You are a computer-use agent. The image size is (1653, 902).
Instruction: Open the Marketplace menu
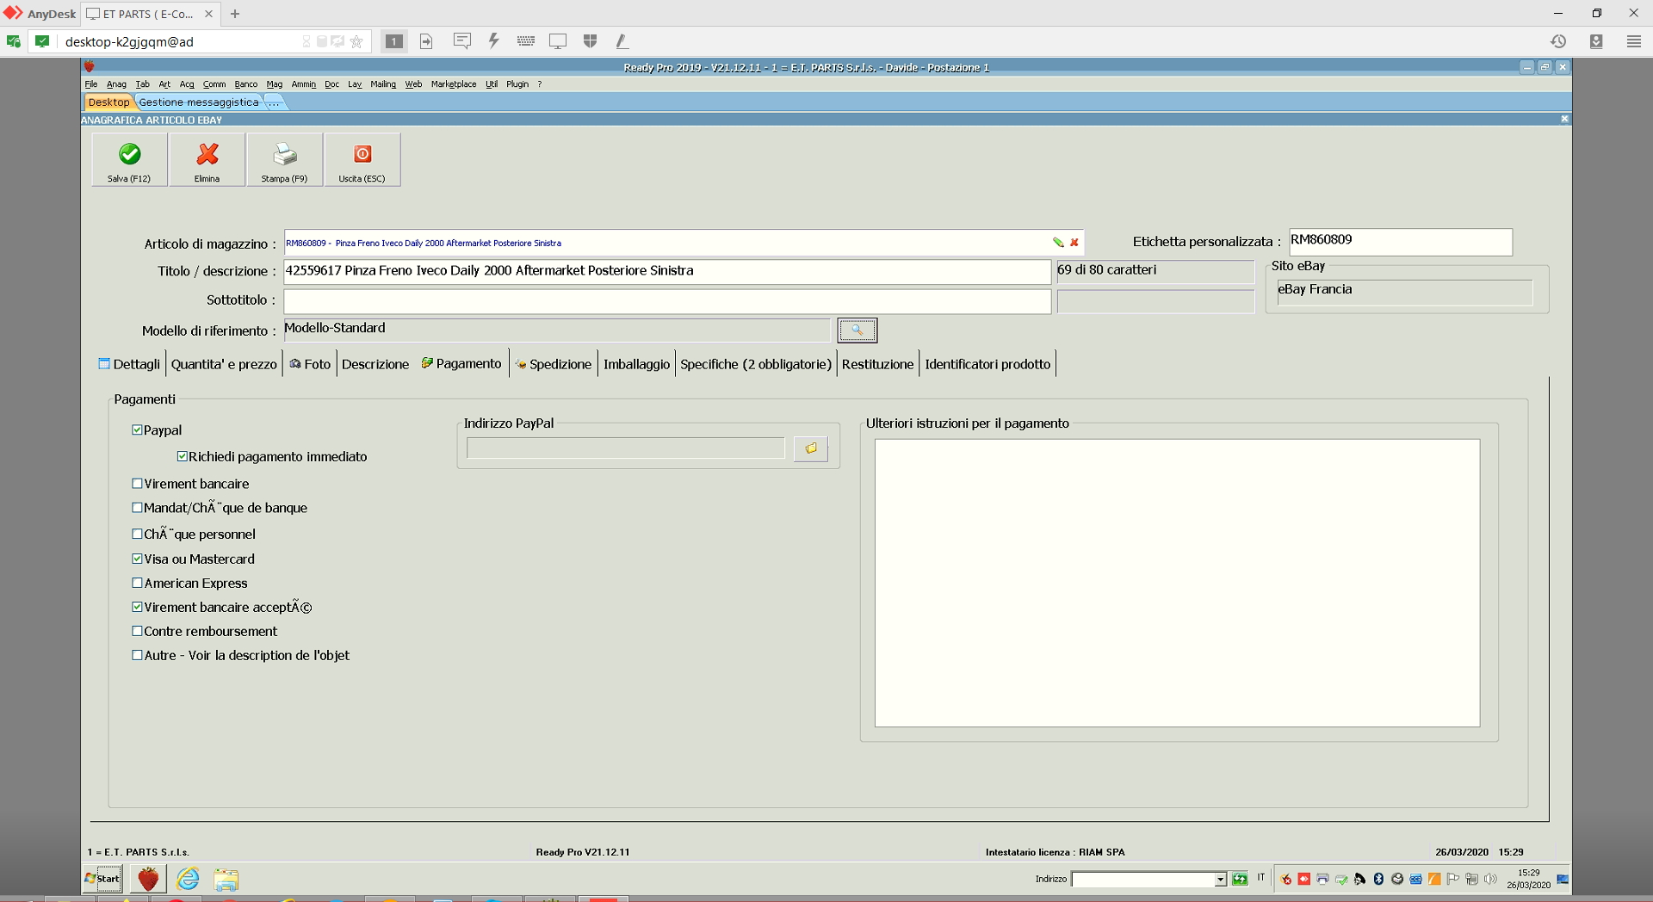click(454, 84)
